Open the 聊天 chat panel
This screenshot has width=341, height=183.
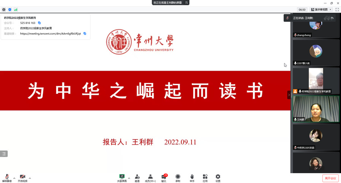point(164,177)
